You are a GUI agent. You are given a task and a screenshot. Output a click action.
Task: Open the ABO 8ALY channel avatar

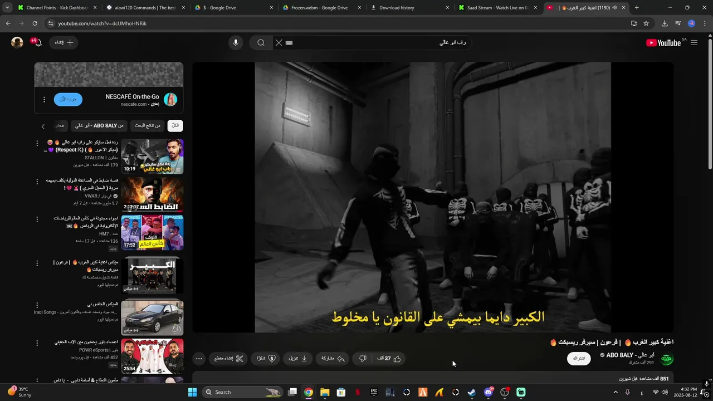667,359
